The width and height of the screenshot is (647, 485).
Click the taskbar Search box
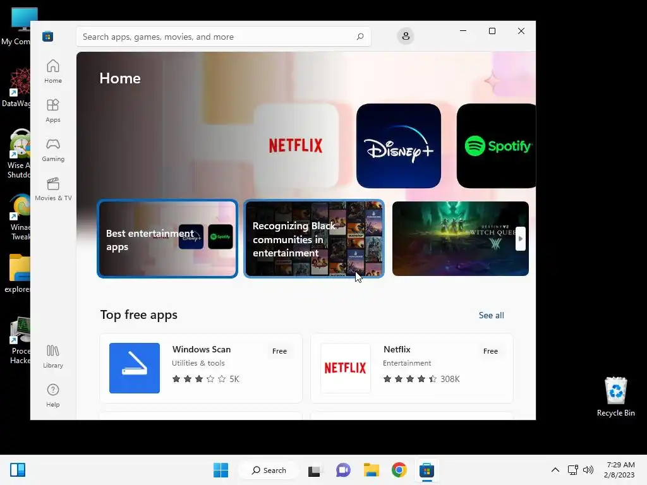269,470
